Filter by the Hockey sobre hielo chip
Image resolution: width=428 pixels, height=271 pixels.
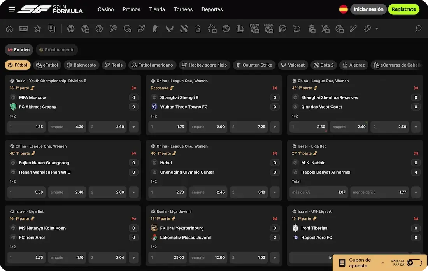pyautogui.click(x=204, y=65)
